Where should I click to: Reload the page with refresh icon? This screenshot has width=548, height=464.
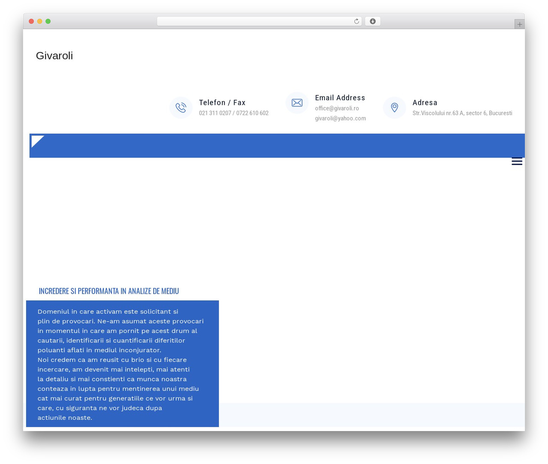coord(356,21)
